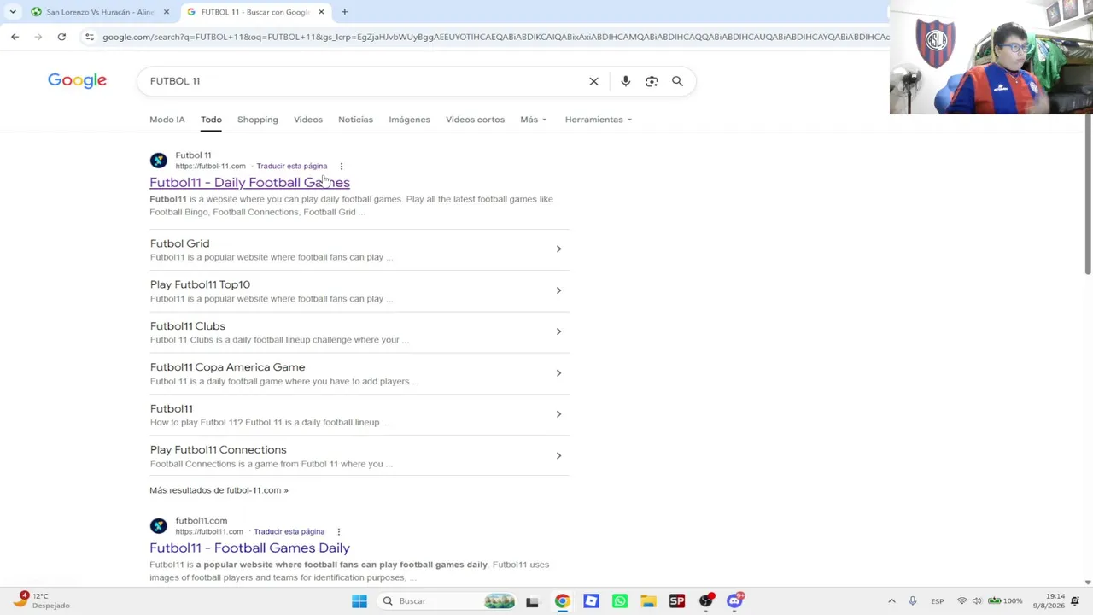This screenshot has width=1093, height=615.
Task: Close the San Lorenzo Vs Huracán tab
Action: tap(167, 12)
